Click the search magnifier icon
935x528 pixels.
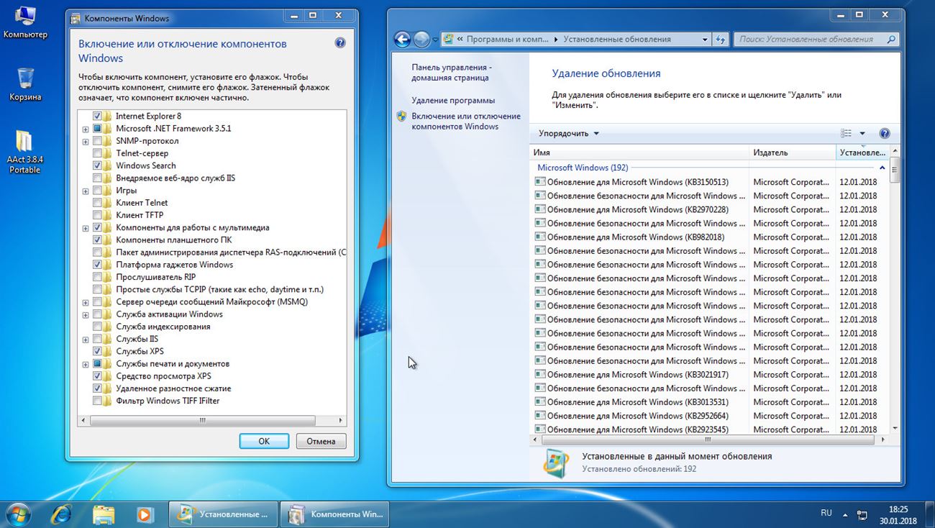coord(891,40)
